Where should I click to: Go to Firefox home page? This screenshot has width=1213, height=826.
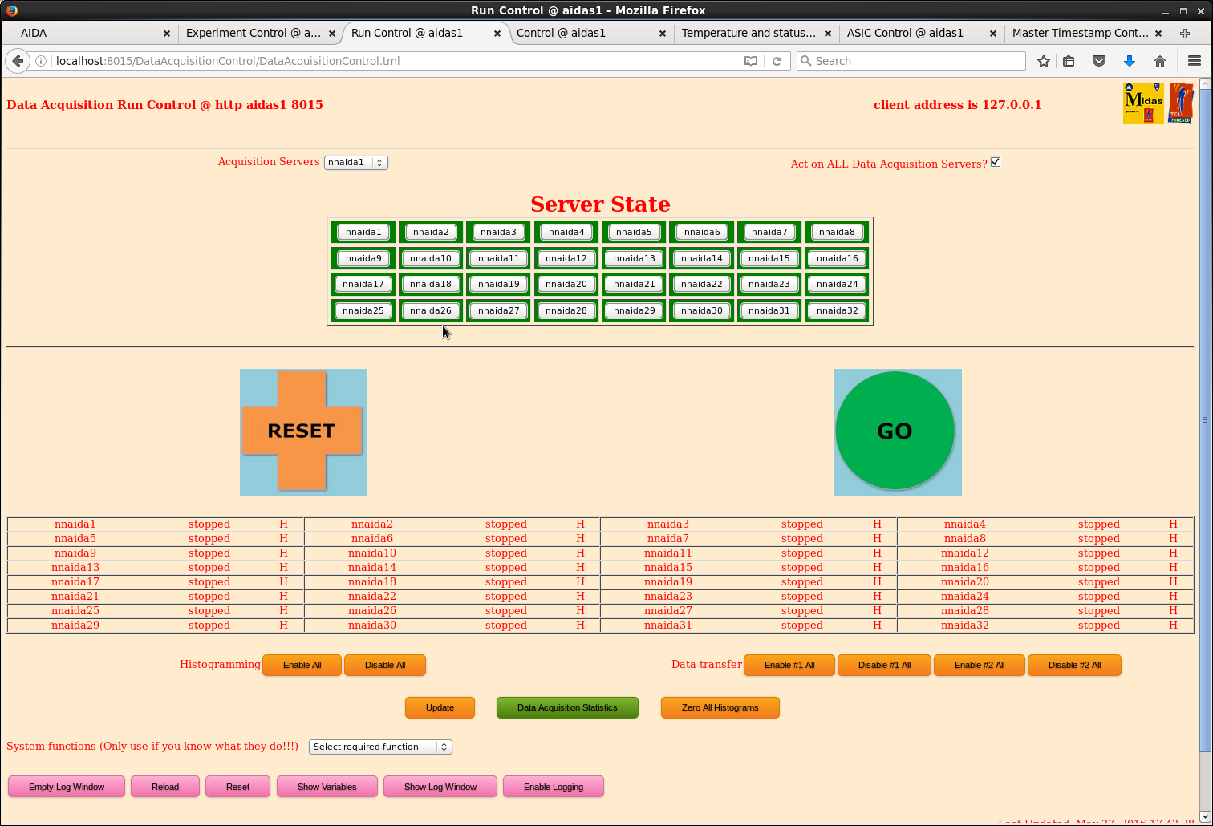(1159, 61)
